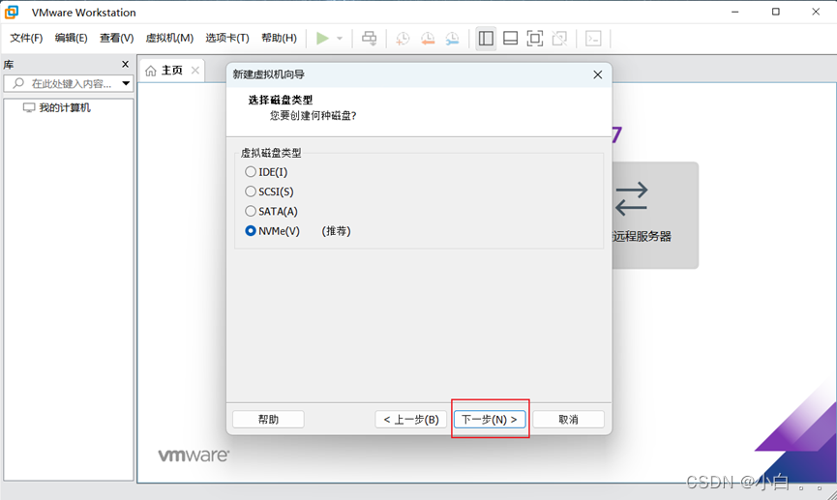
Task: Close the 主页 tab
Action: 195,71
